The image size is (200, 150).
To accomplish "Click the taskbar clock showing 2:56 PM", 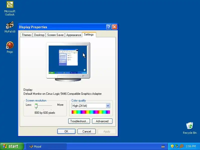I will pyautogui.click(x=191, y=146).
